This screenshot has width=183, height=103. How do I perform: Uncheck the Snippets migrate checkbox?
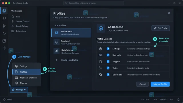point(108,62)
